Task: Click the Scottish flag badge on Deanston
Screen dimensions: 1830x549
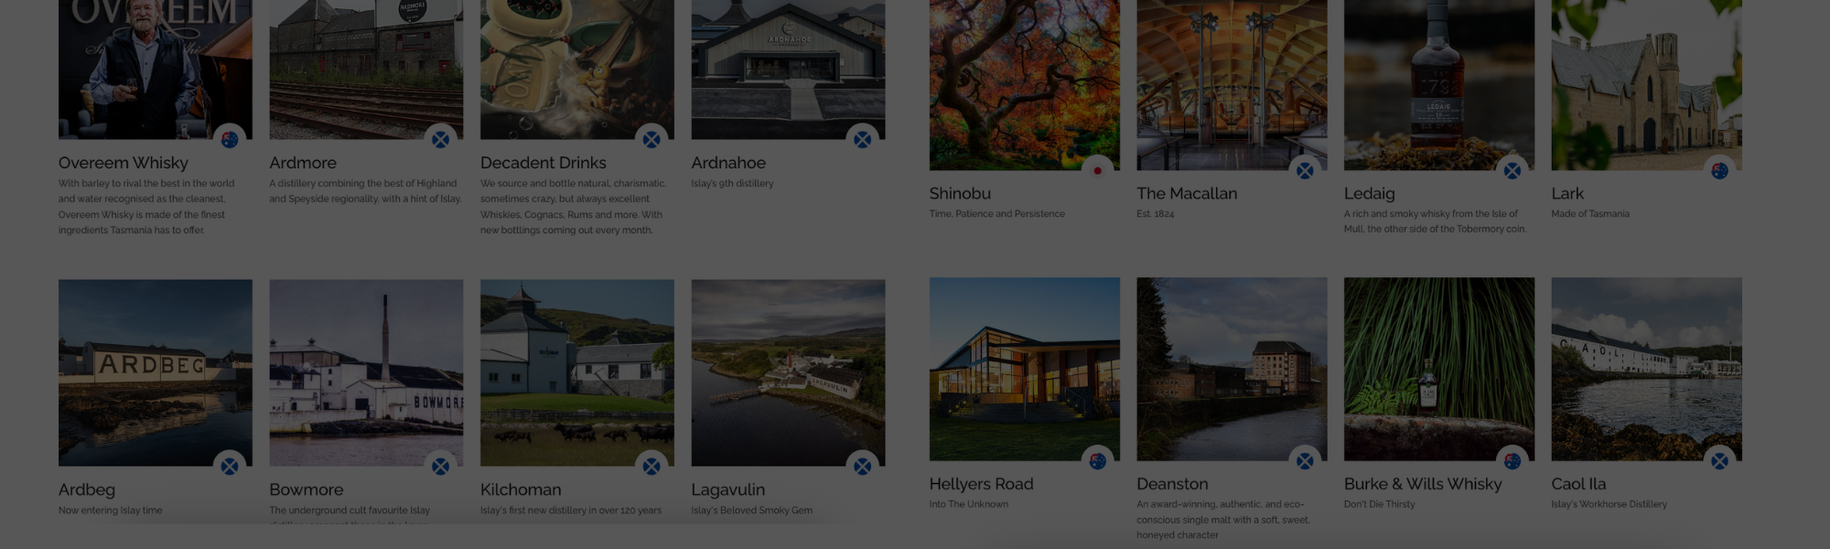Action: click(1305, 461)
